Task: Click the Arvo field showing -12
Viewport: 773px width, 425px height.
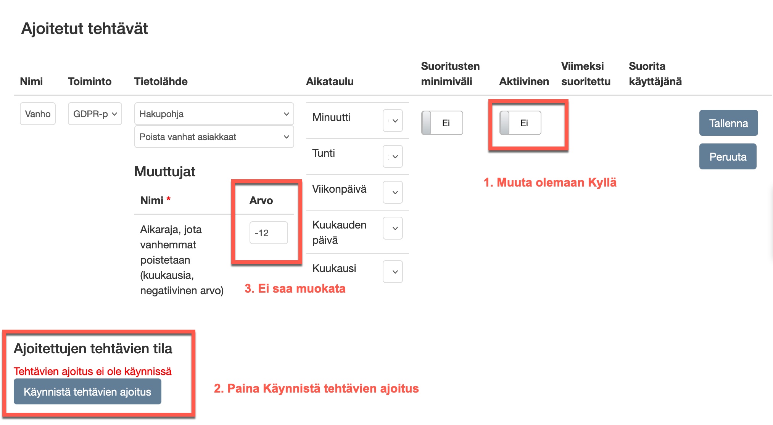Action: (268, 233)
